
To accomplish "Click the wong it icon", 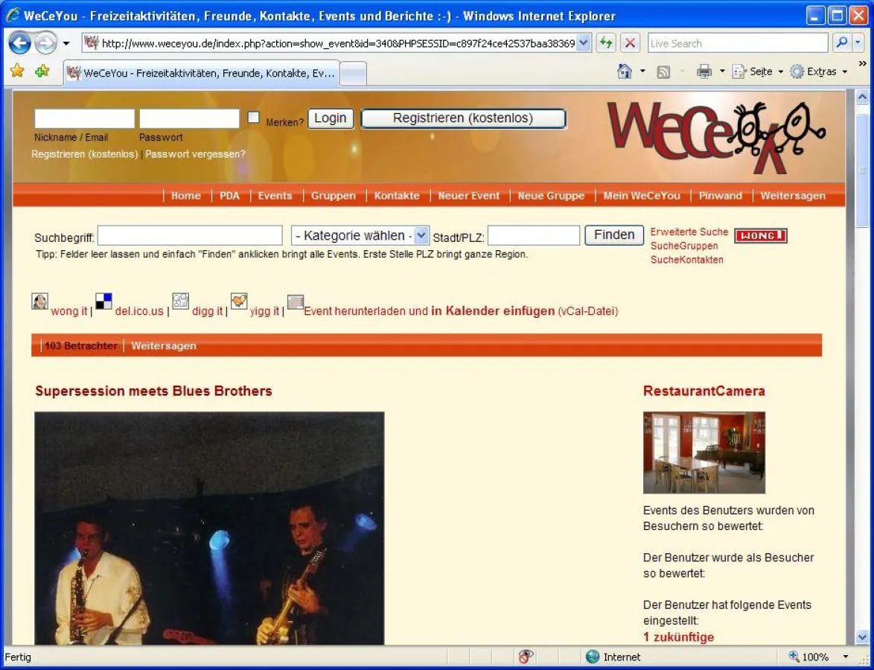I will click(x=39, y=302).
